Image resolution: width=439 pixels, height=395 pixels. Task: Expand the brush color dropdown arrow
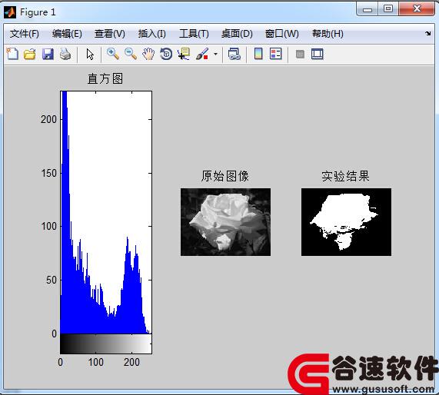pyautogui.click(x=215, y=54)
